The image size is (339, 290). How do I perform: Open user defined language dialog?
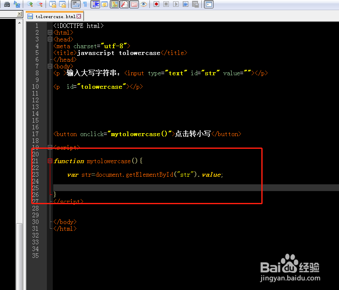coord(105,4)
